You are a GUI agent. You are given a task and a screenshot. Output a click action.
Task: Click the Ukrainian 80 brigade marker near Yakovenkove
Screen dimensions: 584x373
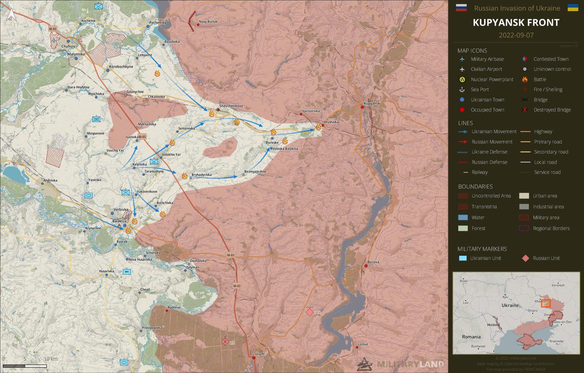click(125, 192)
